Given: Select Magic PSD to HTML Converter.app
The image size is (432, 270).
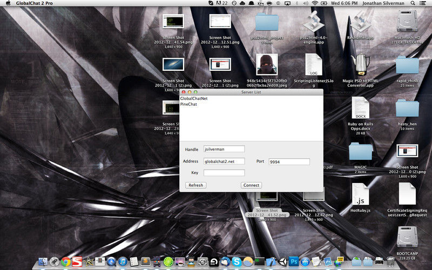Looking at the screenshot, I should 360,64.
